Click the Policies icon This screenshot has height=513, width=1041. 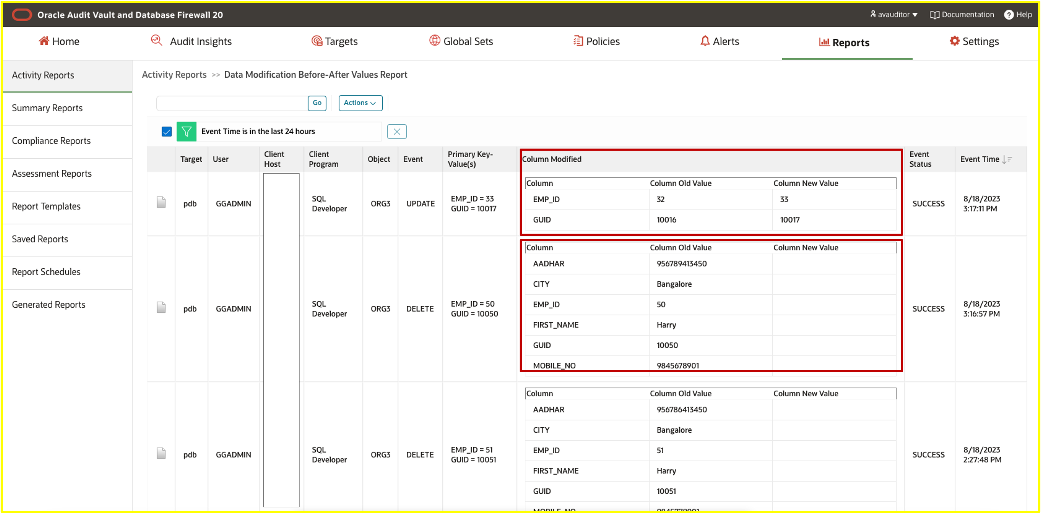(x=578, y=41)
